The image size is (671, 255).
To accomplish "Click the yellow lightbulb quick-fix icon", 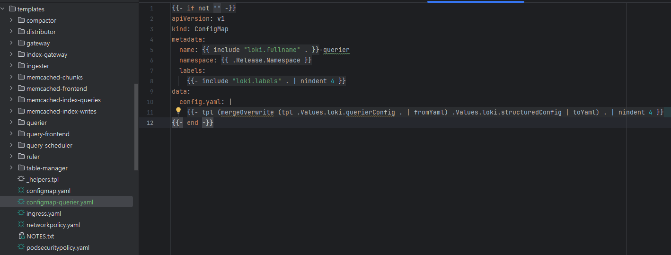I will [x=178, y=111].
